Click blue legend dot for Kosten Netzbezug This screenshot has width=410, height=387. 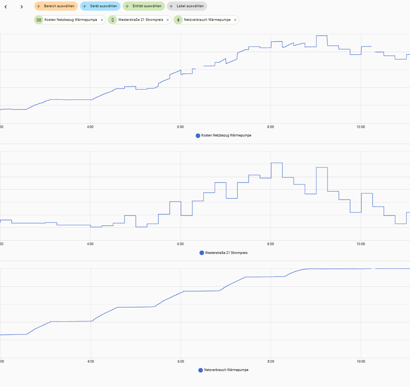(x=198, y=136)
